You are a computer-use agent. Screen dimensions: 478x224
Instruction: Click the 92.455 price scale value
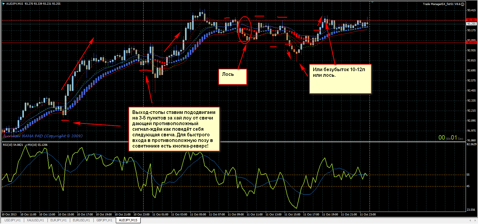coord(472,90)
